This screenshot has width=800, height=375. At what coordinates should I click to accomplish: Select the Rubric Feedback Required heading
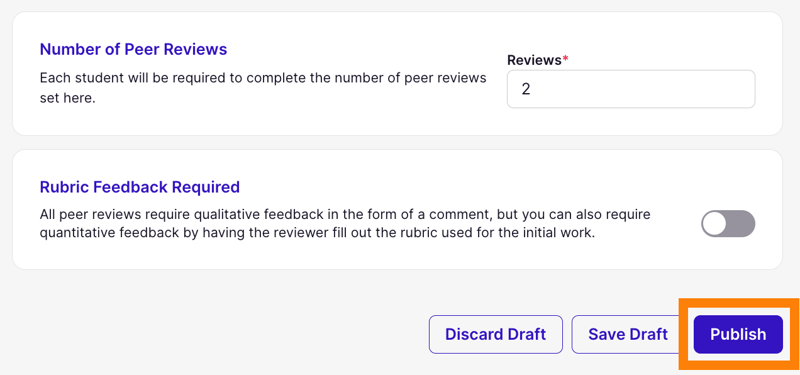tap(140, 187)
